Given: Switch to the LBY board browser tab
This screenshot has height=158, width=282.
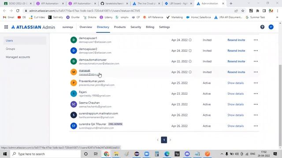Looking at the screenshot, I should (x=178, y=4).
